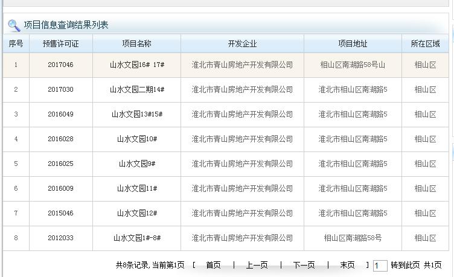Open project 山水文园13#15#
The width and height of the screenshot is (454, 277).
coord(137,114)
